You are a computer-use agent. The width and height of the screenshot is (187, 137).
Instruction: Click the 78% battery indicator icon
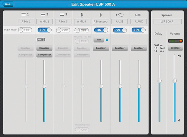pyautogui.click(x=41, y=40)
